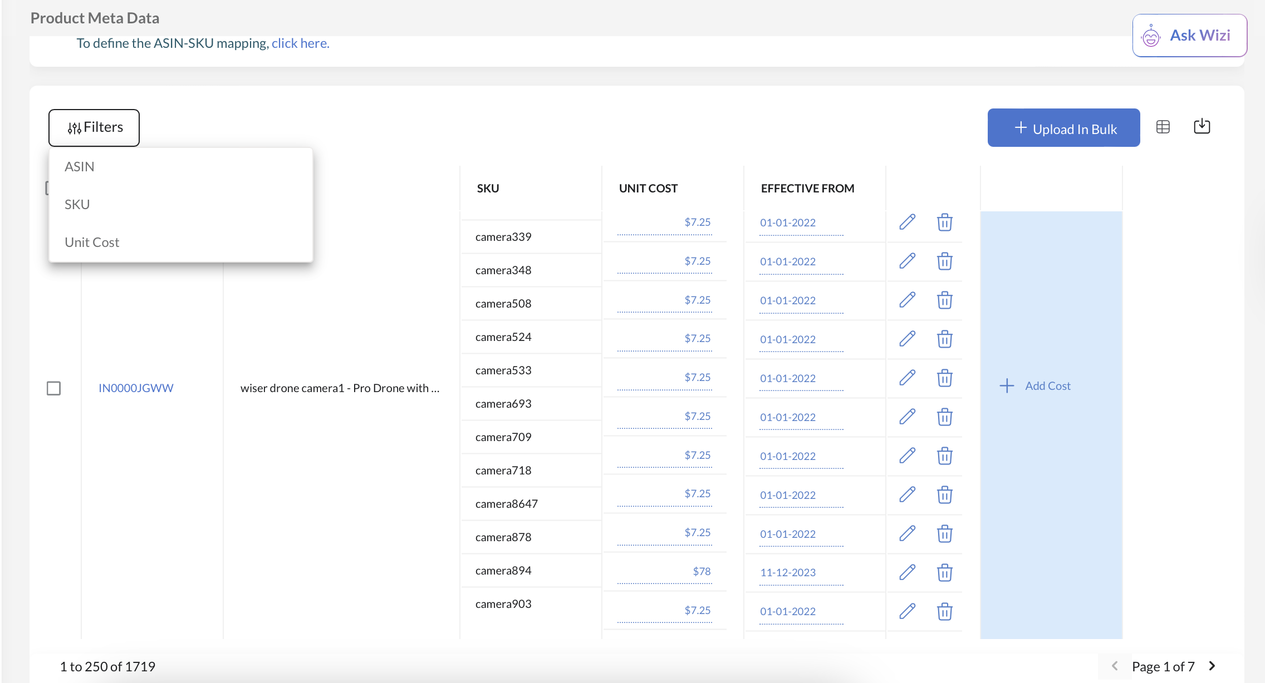This screenshot has width=1265, height=683.
Task: Edit the camera894 $78 cost entry
Action: [x=907, y=572]
